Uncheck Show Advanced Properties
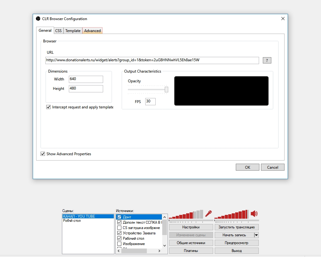The width and height of the screenshot is (321, 257). click(x=42, y=154)
